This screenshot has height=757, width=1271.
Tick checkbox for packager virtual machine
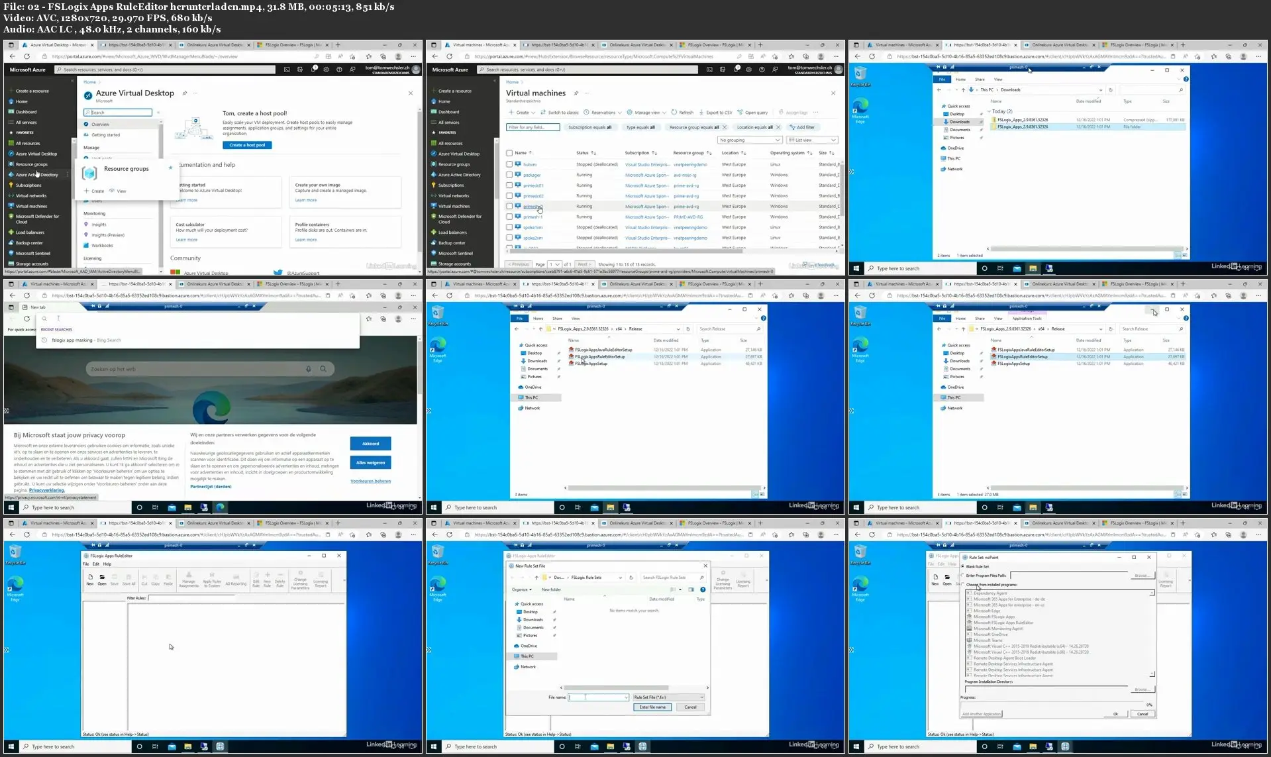(509, 175)
